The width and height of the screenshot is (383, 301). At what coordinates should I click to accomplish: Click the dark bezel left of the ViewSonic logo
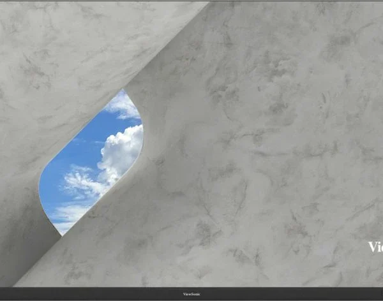91,294
